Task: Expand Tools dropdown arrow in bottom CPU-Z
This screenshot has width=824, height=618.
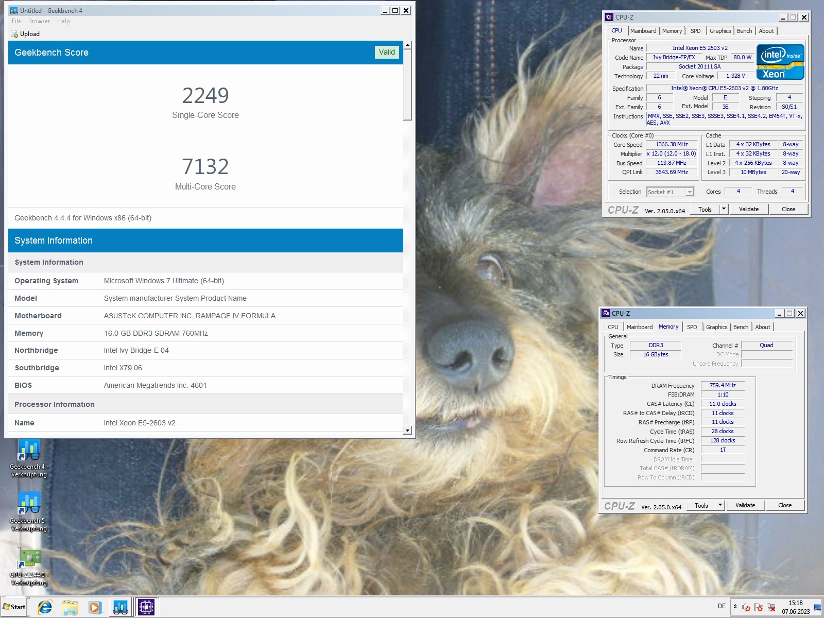Action: 720,505
